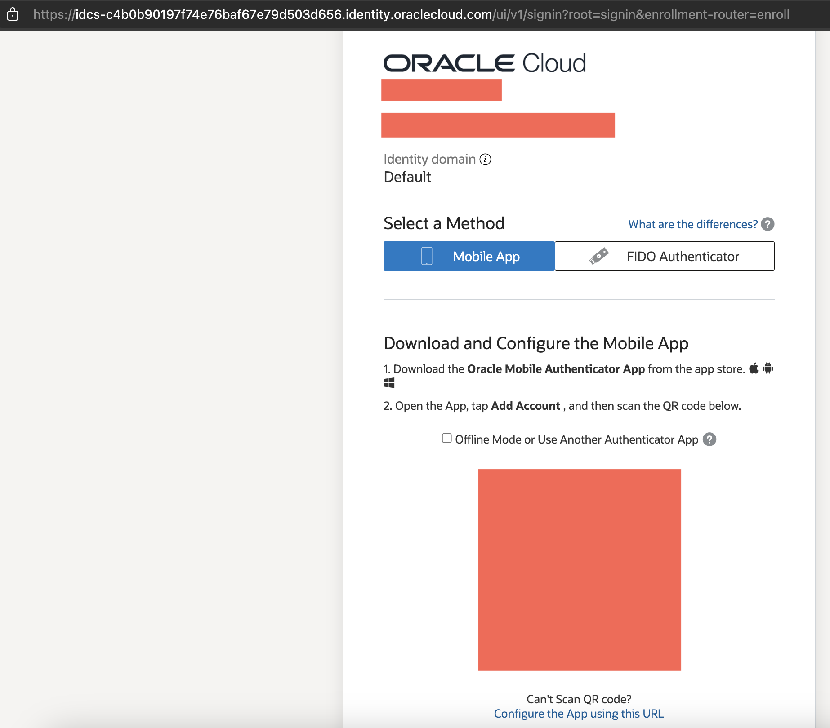830x728 pixels.
Task: Click the help icon beside What are the differences
Action: tap(768, 224)
